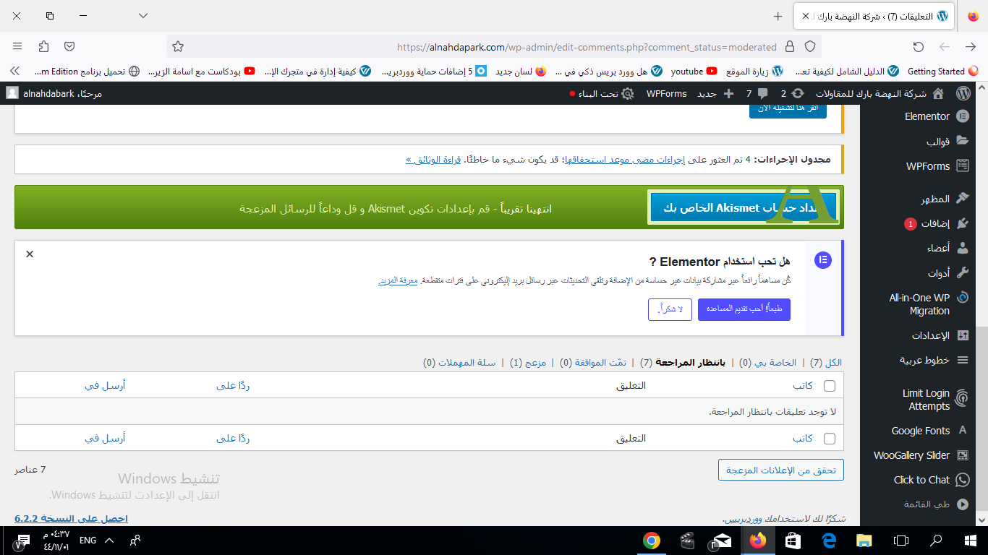This screenshot has height=555, width=988.
Task: Filter comments by تمّت الموافقة (0)
Action: (593, 363)
